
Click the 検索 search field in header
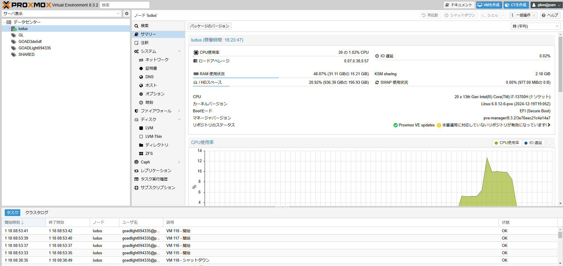[x=125, y=5]
